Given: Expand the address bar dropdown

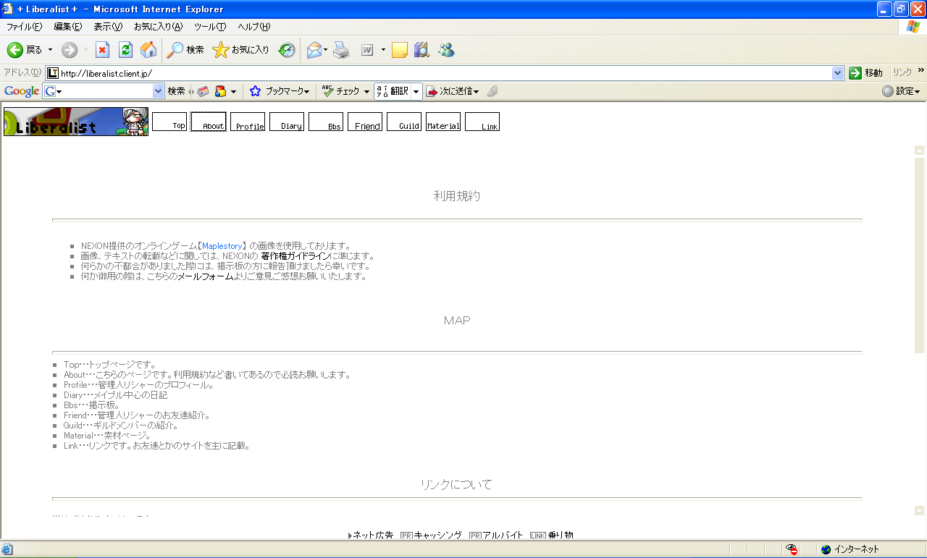Looking at the screenshot, I should click(838, 73).
